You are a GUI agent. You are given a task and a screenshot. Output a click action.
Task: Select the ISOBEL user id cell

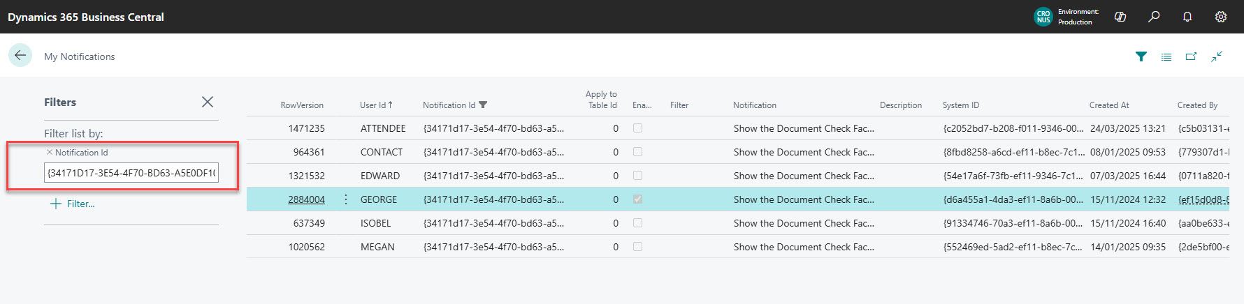[376, 223]
